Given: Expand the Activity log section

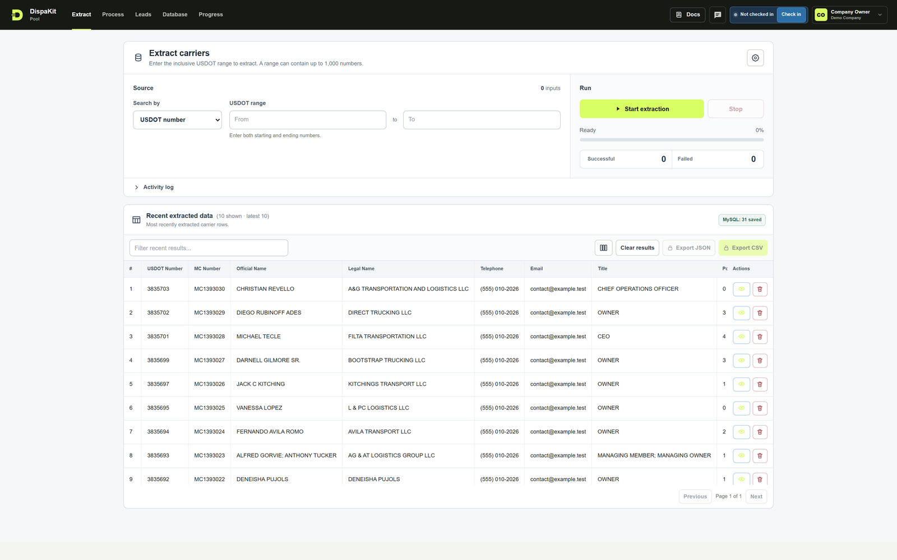Looking at the screenshot, I should pyautogui.click(x=154, y=187).
